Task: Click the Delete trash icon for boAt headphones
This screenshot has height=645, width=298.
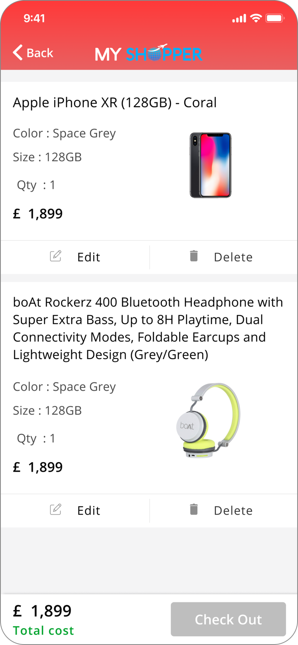Action: tap(194, 510)
